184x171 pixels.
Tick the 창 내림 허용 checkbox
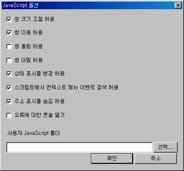point(9,60)
